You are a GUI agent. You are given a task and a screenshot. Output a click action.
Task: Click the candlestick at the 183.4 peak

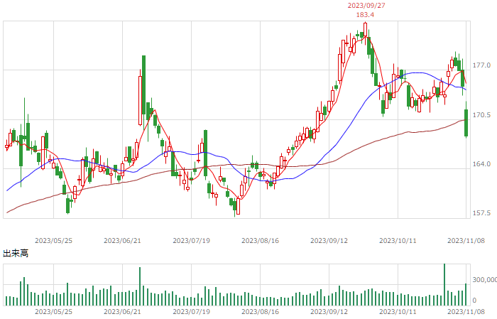366,33
